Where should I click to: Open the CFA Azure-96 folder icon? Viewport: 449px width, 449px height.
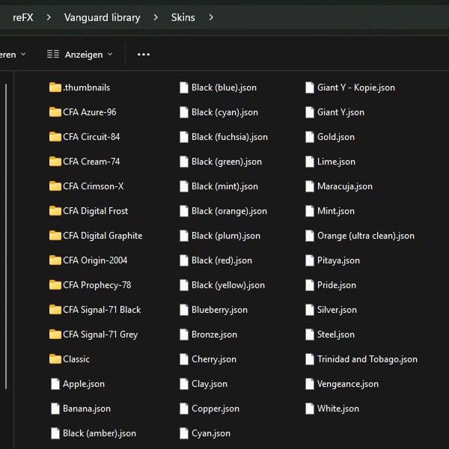pos(55,112)
